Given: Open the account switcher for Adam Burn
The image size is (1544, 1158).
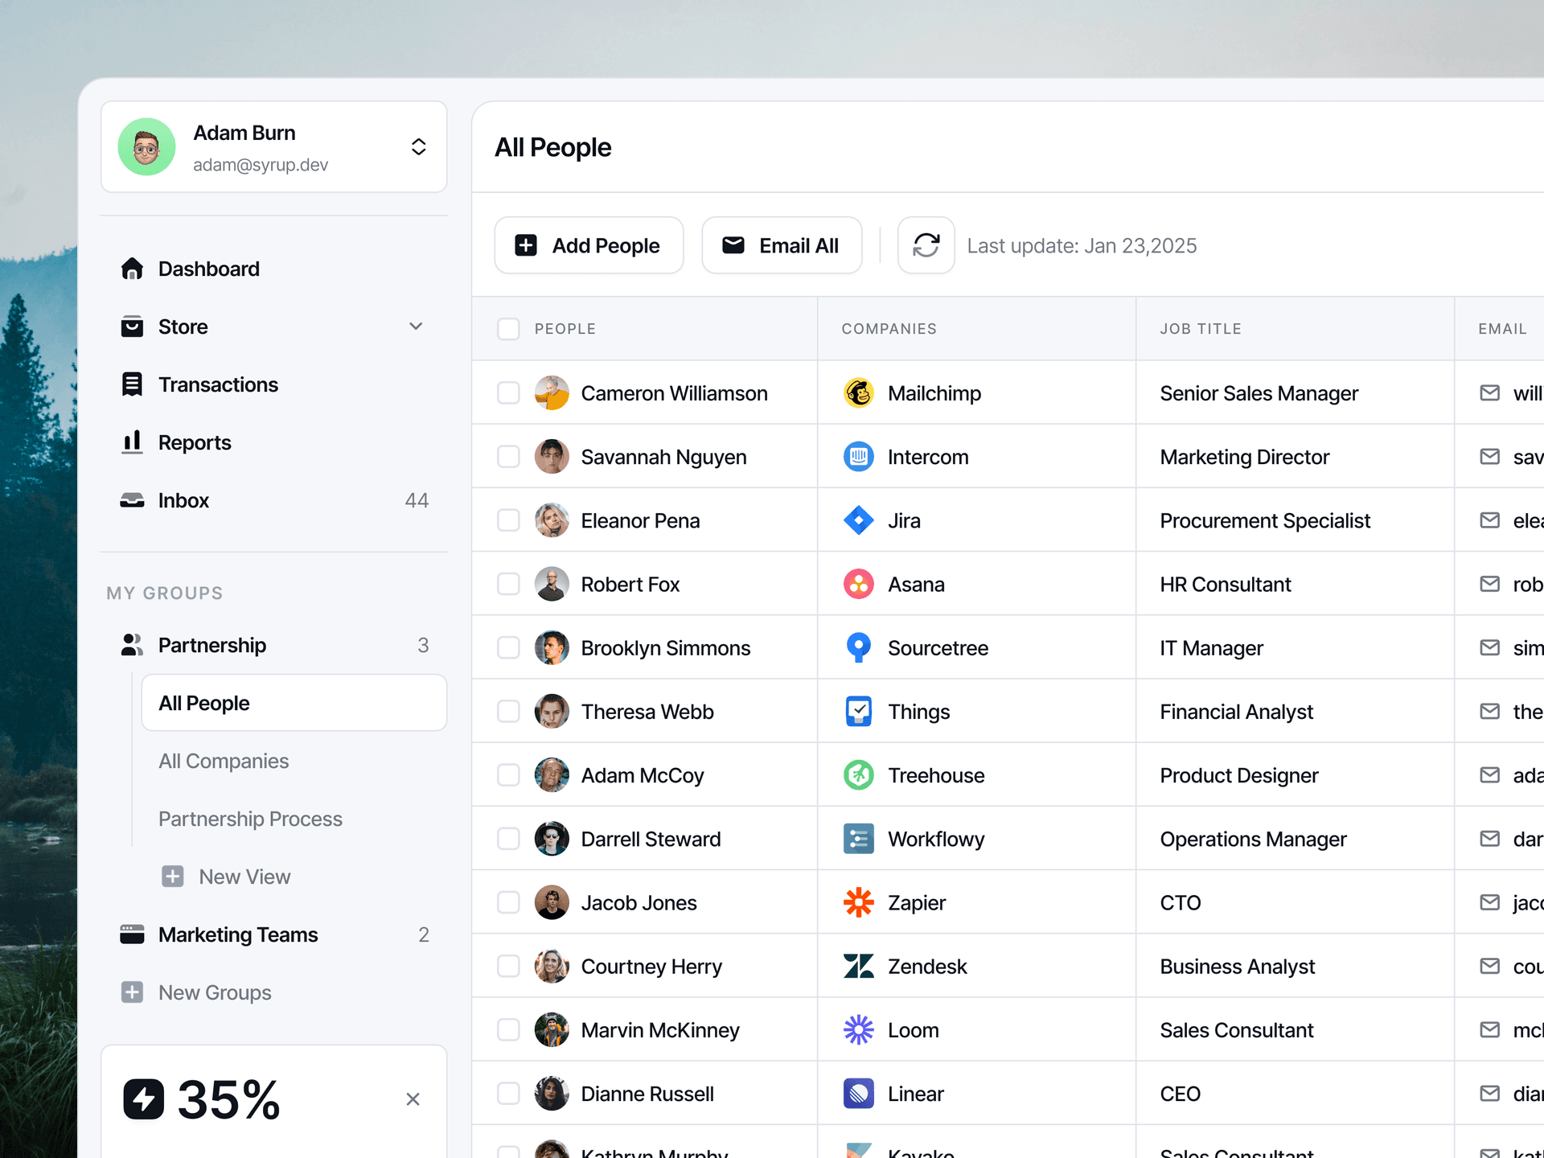Looking at the screenshot, I should [x=419, y=146].
